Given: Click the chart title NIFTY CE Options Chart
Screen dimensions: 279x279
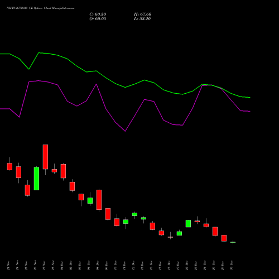Looking at the screenshot, I should [41, 8].
